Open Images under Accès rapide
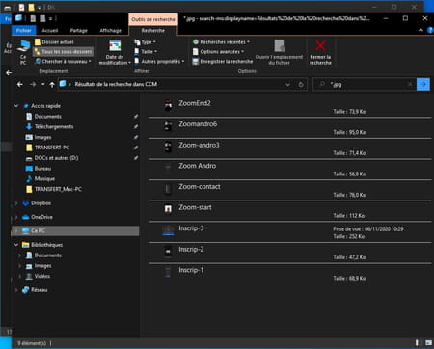 tap(42, 137)
